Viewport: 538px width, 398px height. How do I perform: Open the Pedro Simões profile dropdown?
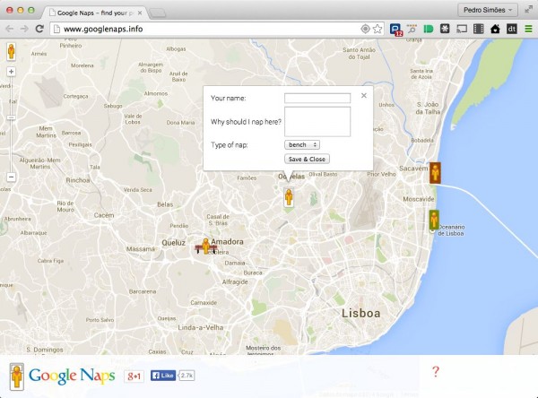click(x=488, y=10)
